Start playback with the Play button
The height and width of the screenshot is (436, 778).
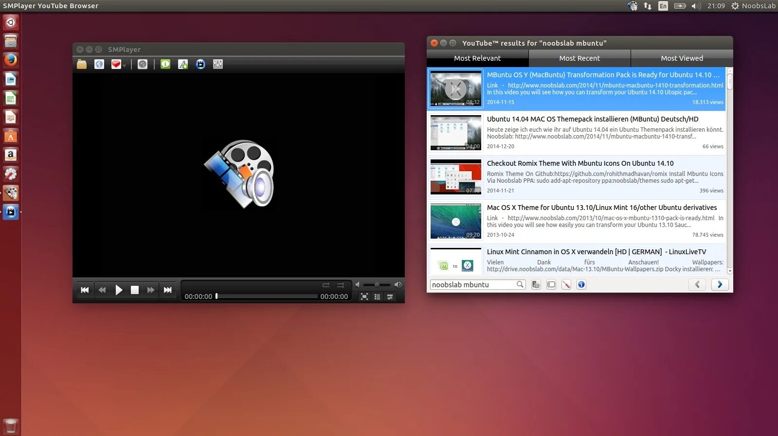coord(118,290)
